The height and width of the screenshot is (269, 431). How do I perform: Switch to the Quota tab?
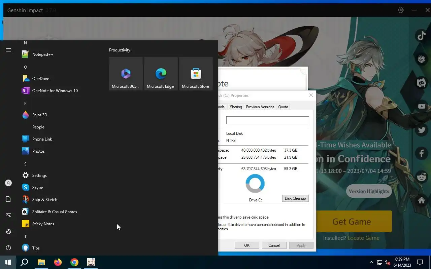tap(283, 107)
